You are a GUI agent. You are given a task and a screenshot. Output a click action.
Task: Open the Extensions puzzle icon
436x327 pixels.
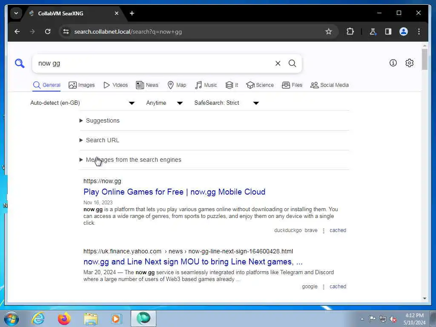point(350,32)
